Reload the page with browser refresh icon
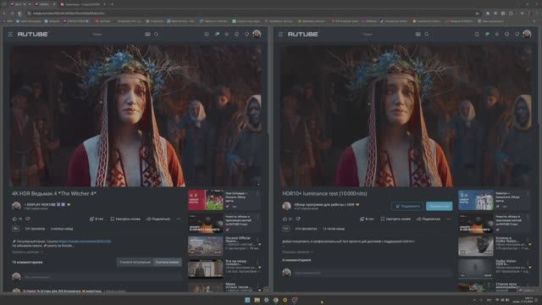The image size is (542, 305). click(19, 14)
